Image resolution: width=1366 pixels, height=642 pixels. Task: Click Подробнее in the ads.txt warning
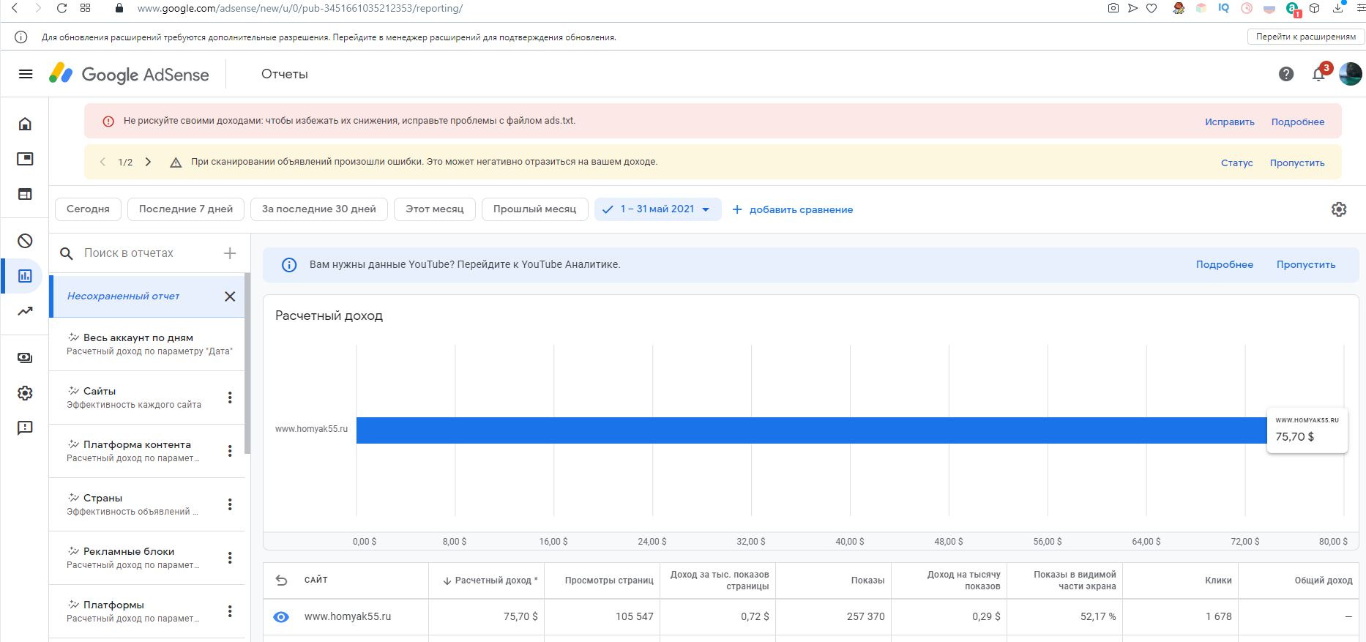point(1298,122)
